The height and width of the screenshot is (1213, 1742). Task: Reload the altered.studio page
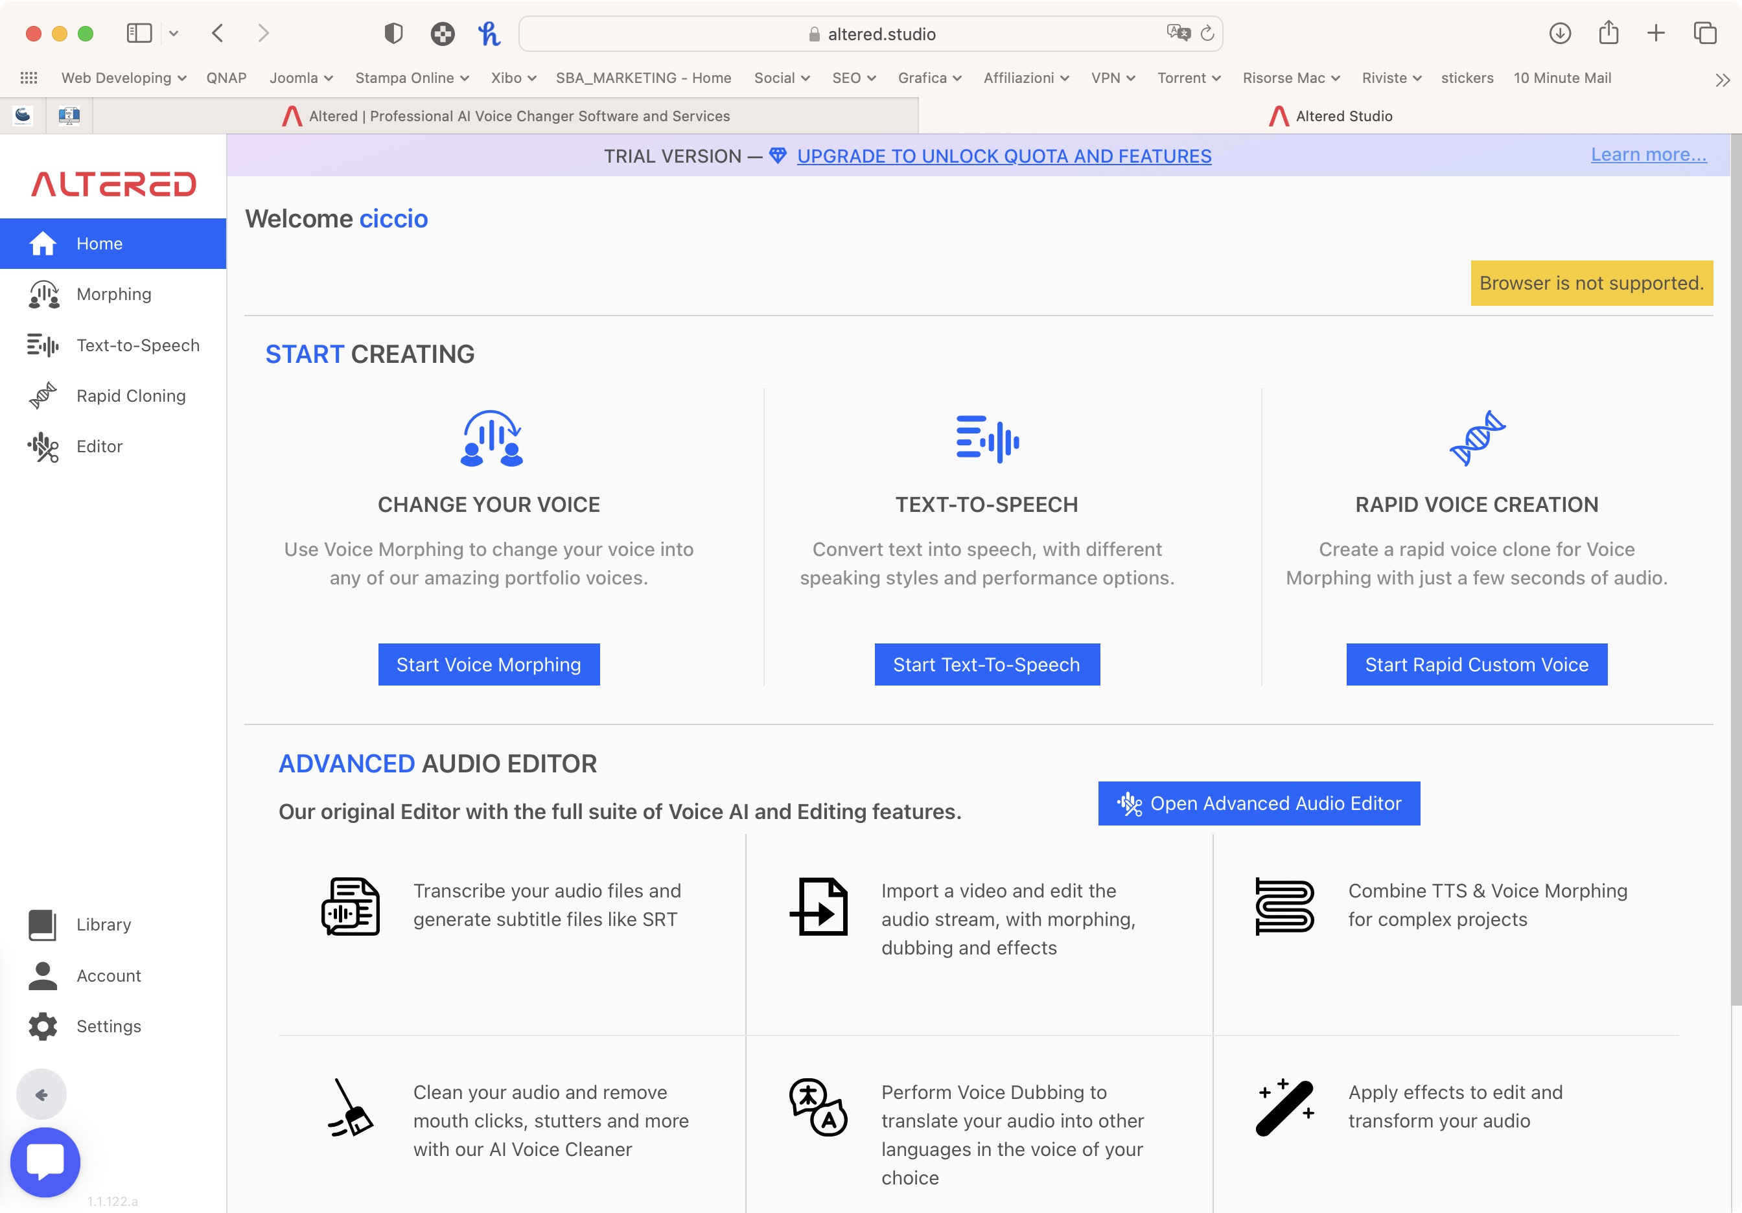click(1207, 34)
